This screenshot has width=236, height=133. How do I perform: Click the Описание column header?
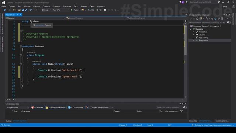[x=26, y=111]
